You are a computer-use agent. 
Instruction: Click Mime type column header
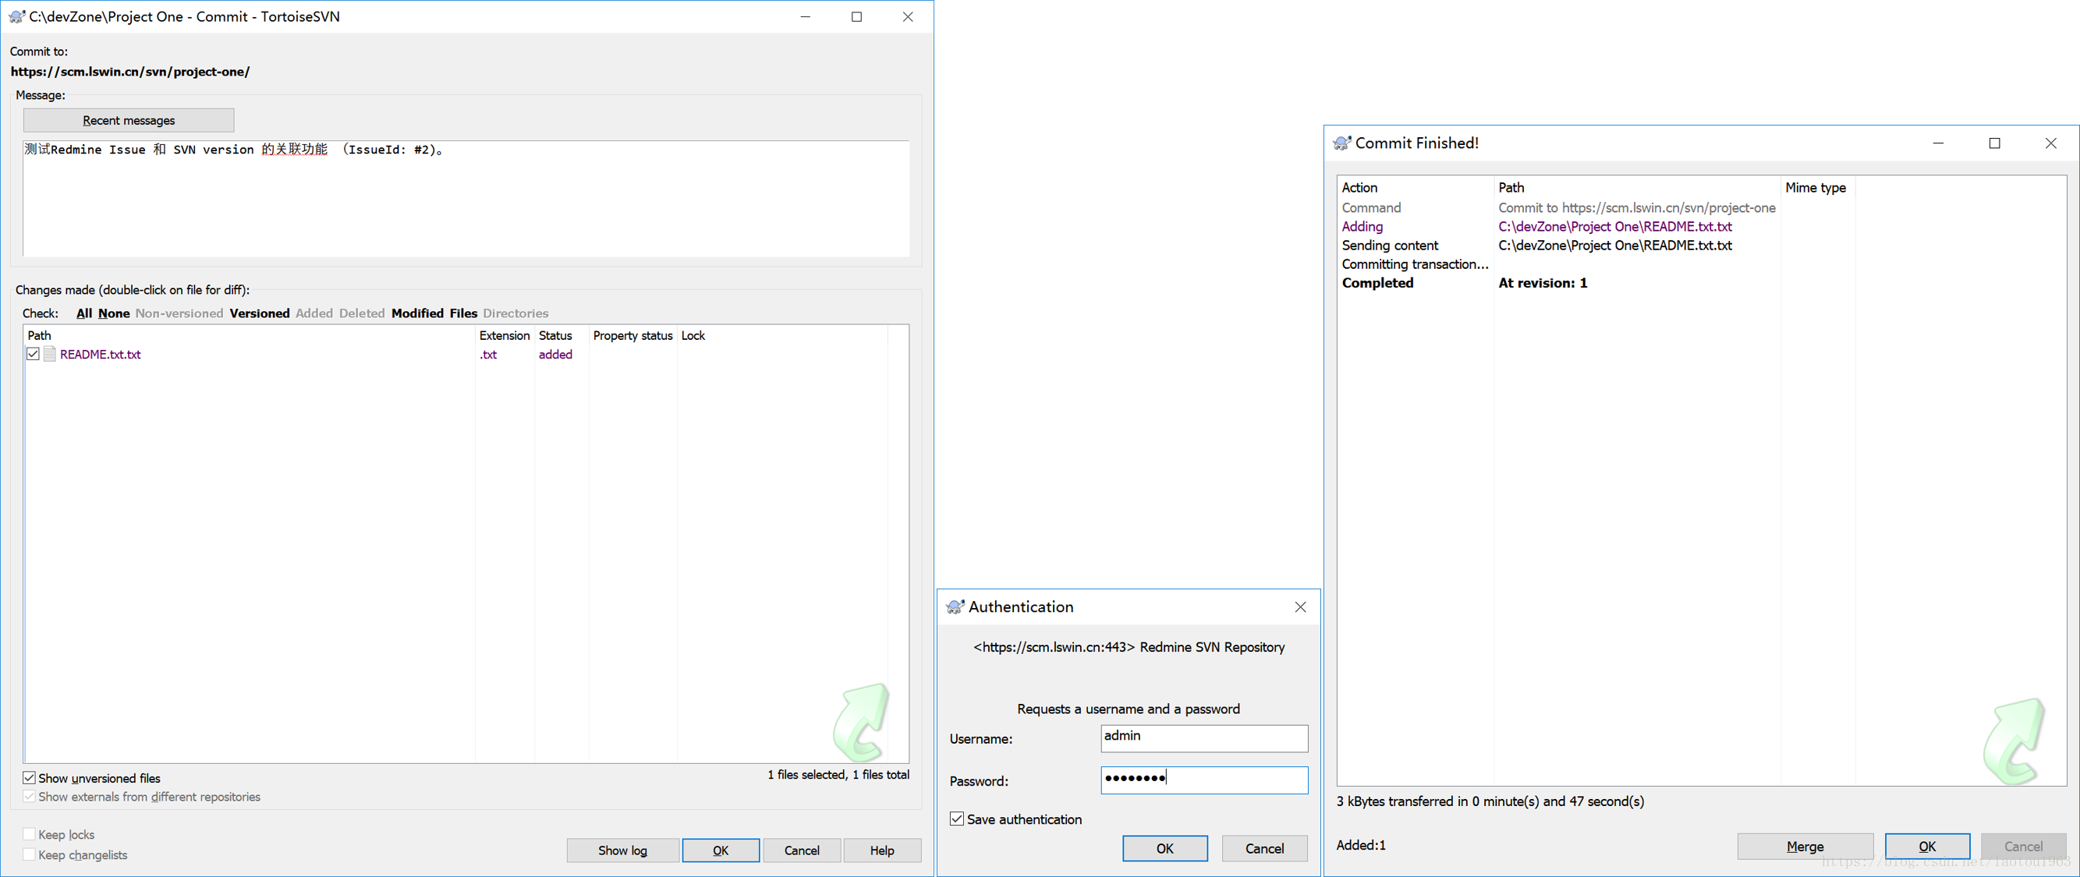pyautogui.click(x=1818, y=187)
